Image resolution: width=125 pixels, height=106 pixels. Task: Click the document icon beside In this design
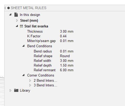coord(16,15)
